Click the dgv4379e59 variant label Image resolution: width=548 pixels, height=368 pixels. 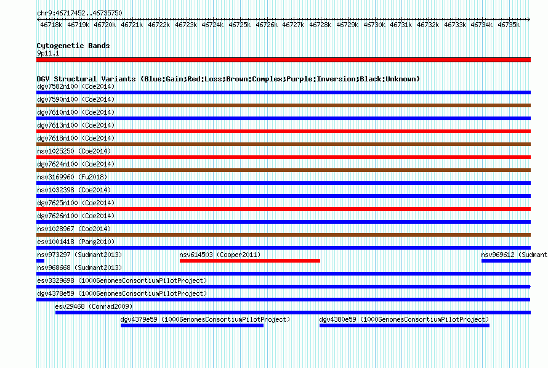[205, 319]
